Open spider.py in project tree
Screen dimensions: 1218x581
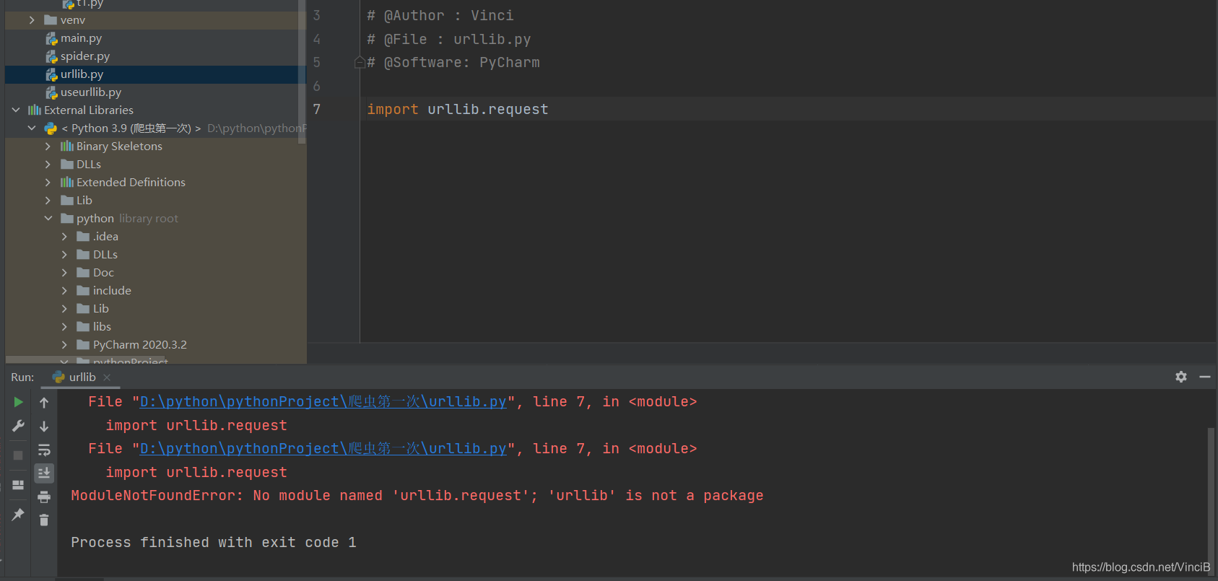pyautogui.click(x=85, y=56)
